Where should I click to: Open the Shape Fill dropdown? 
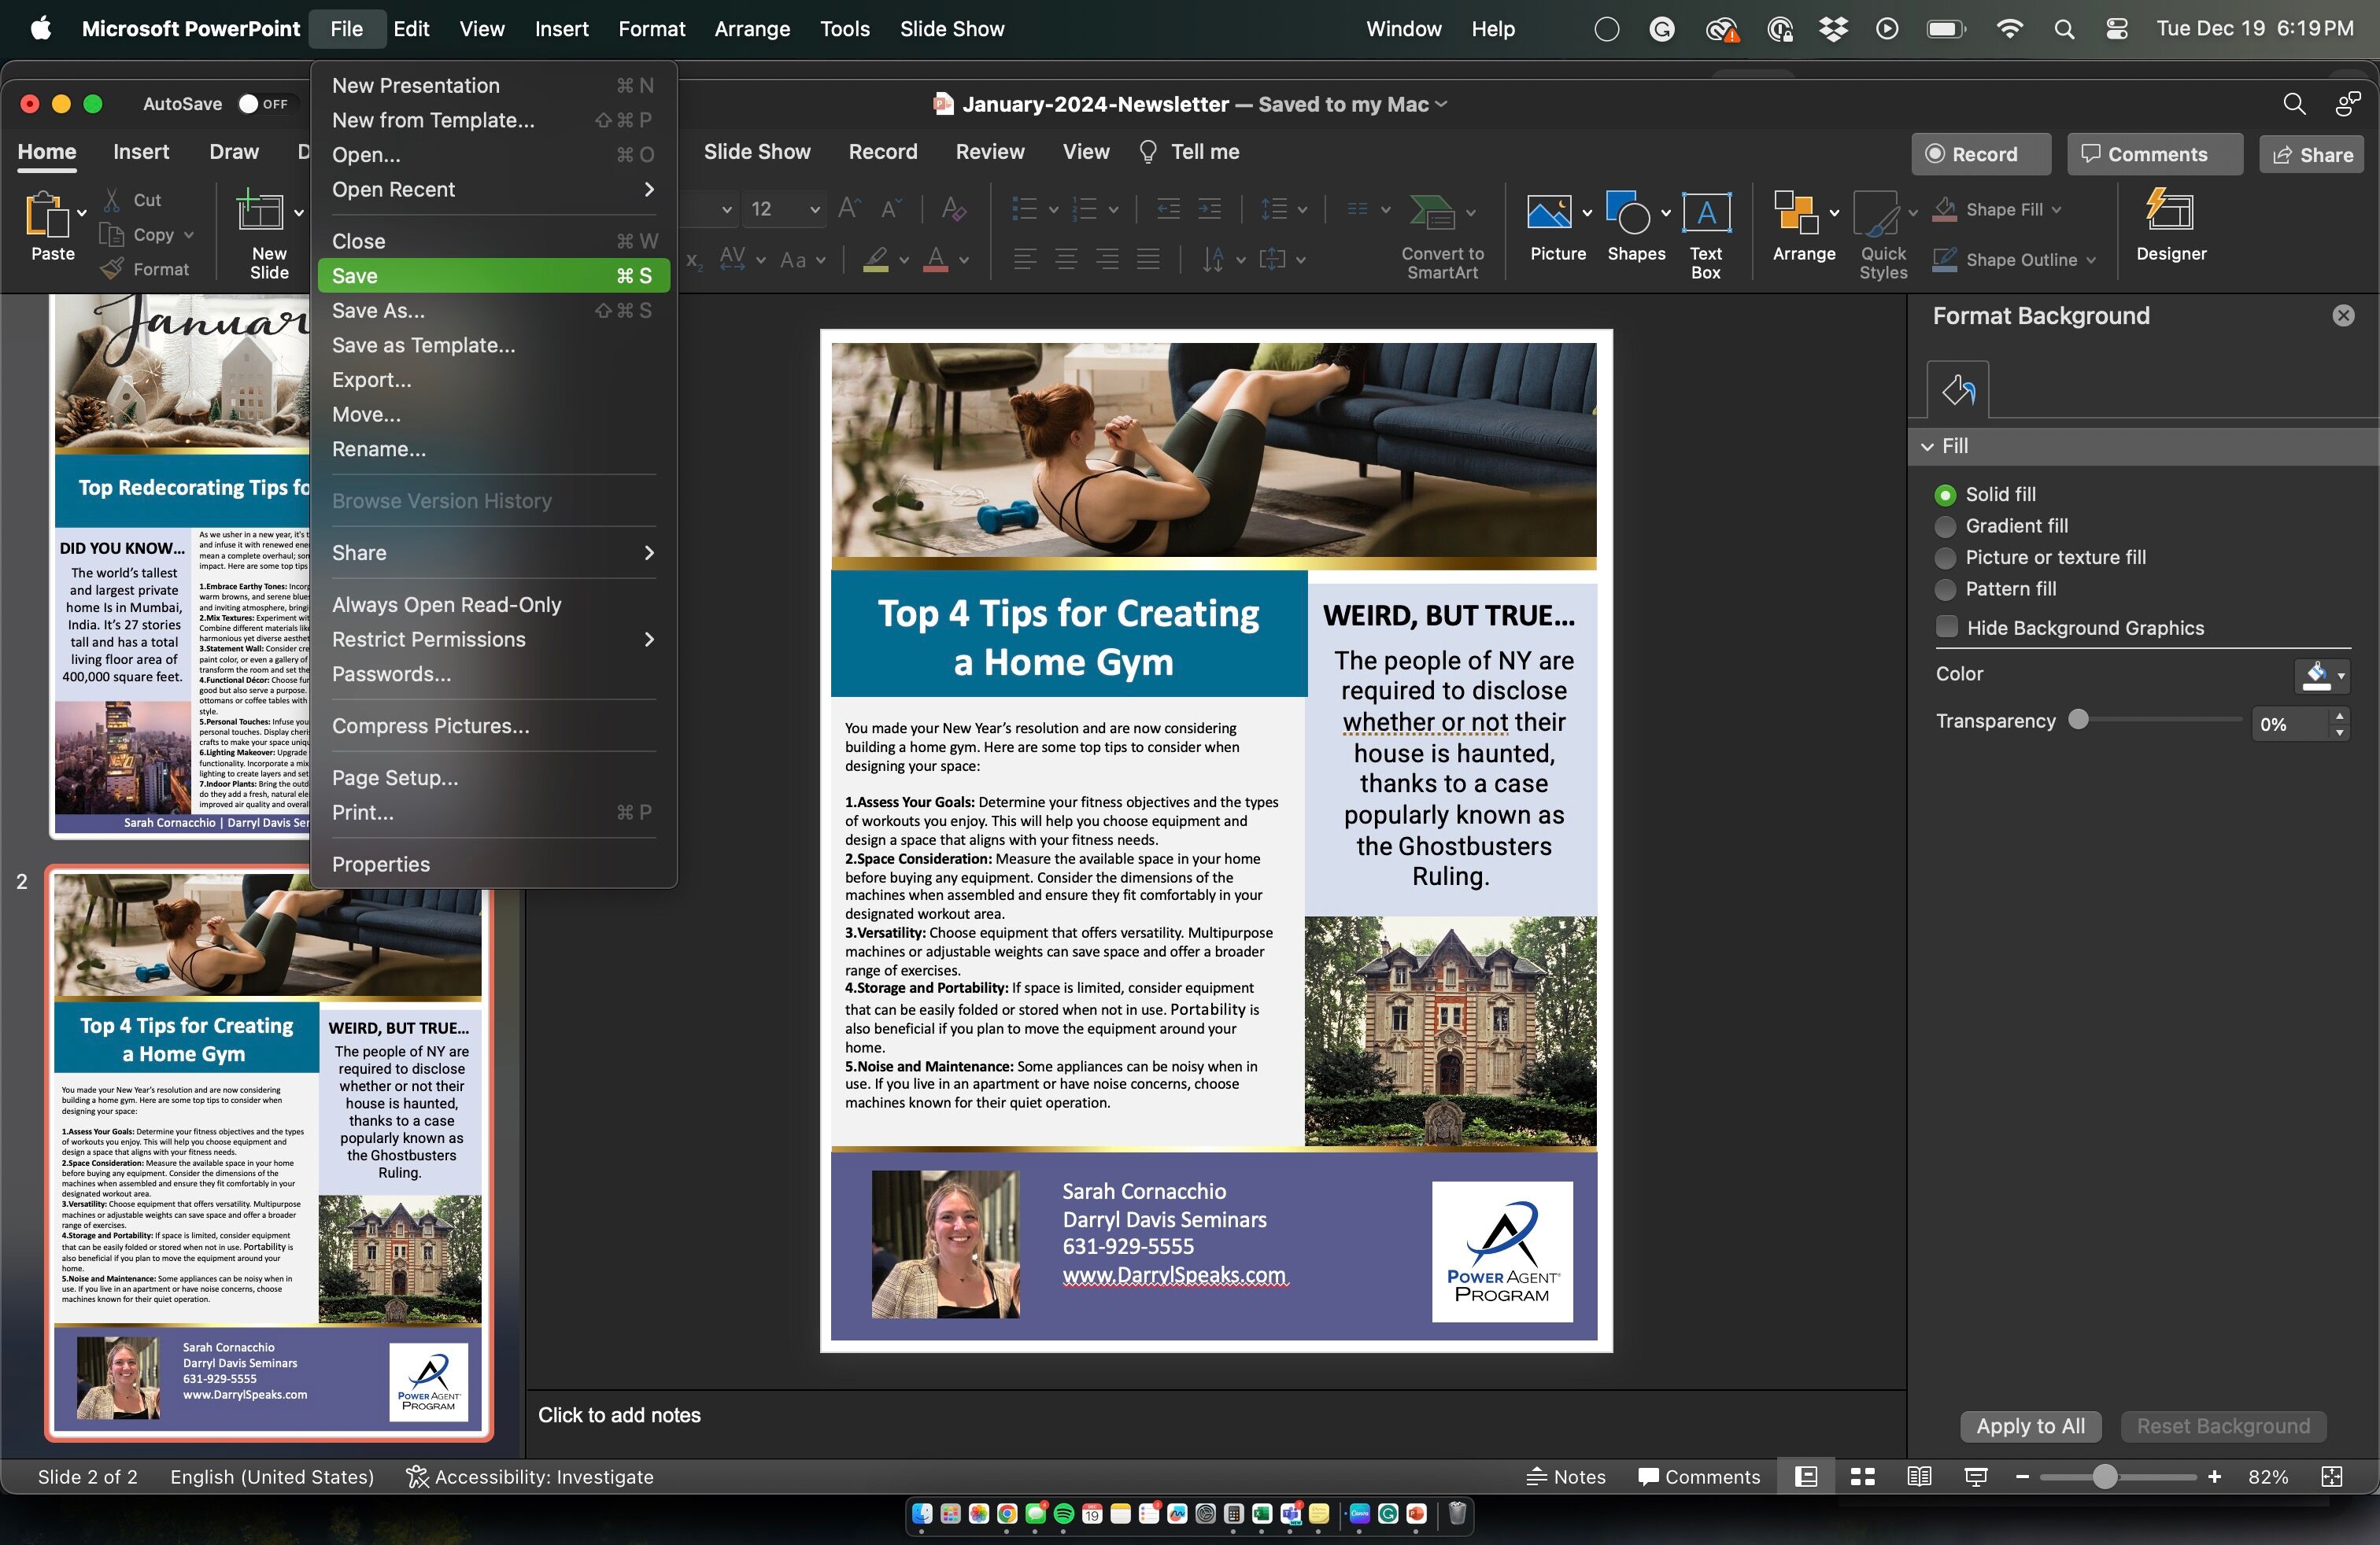[2056, 210]
